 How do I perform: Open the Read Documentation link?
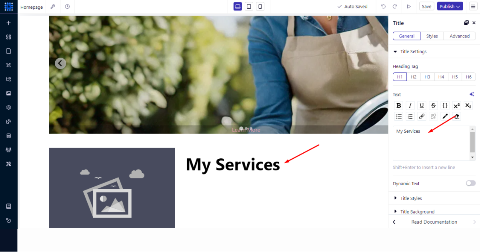(434, 222)
